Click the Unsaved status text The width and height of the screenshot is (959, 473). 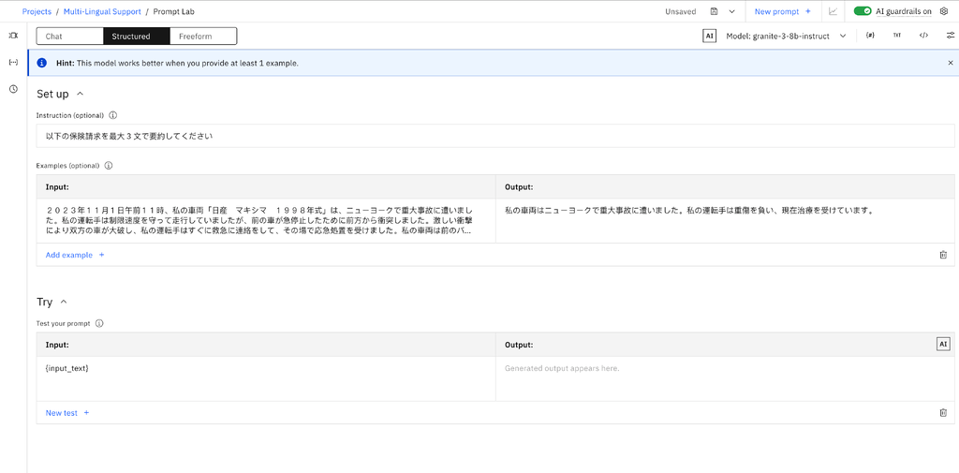[x=680, y=11]
